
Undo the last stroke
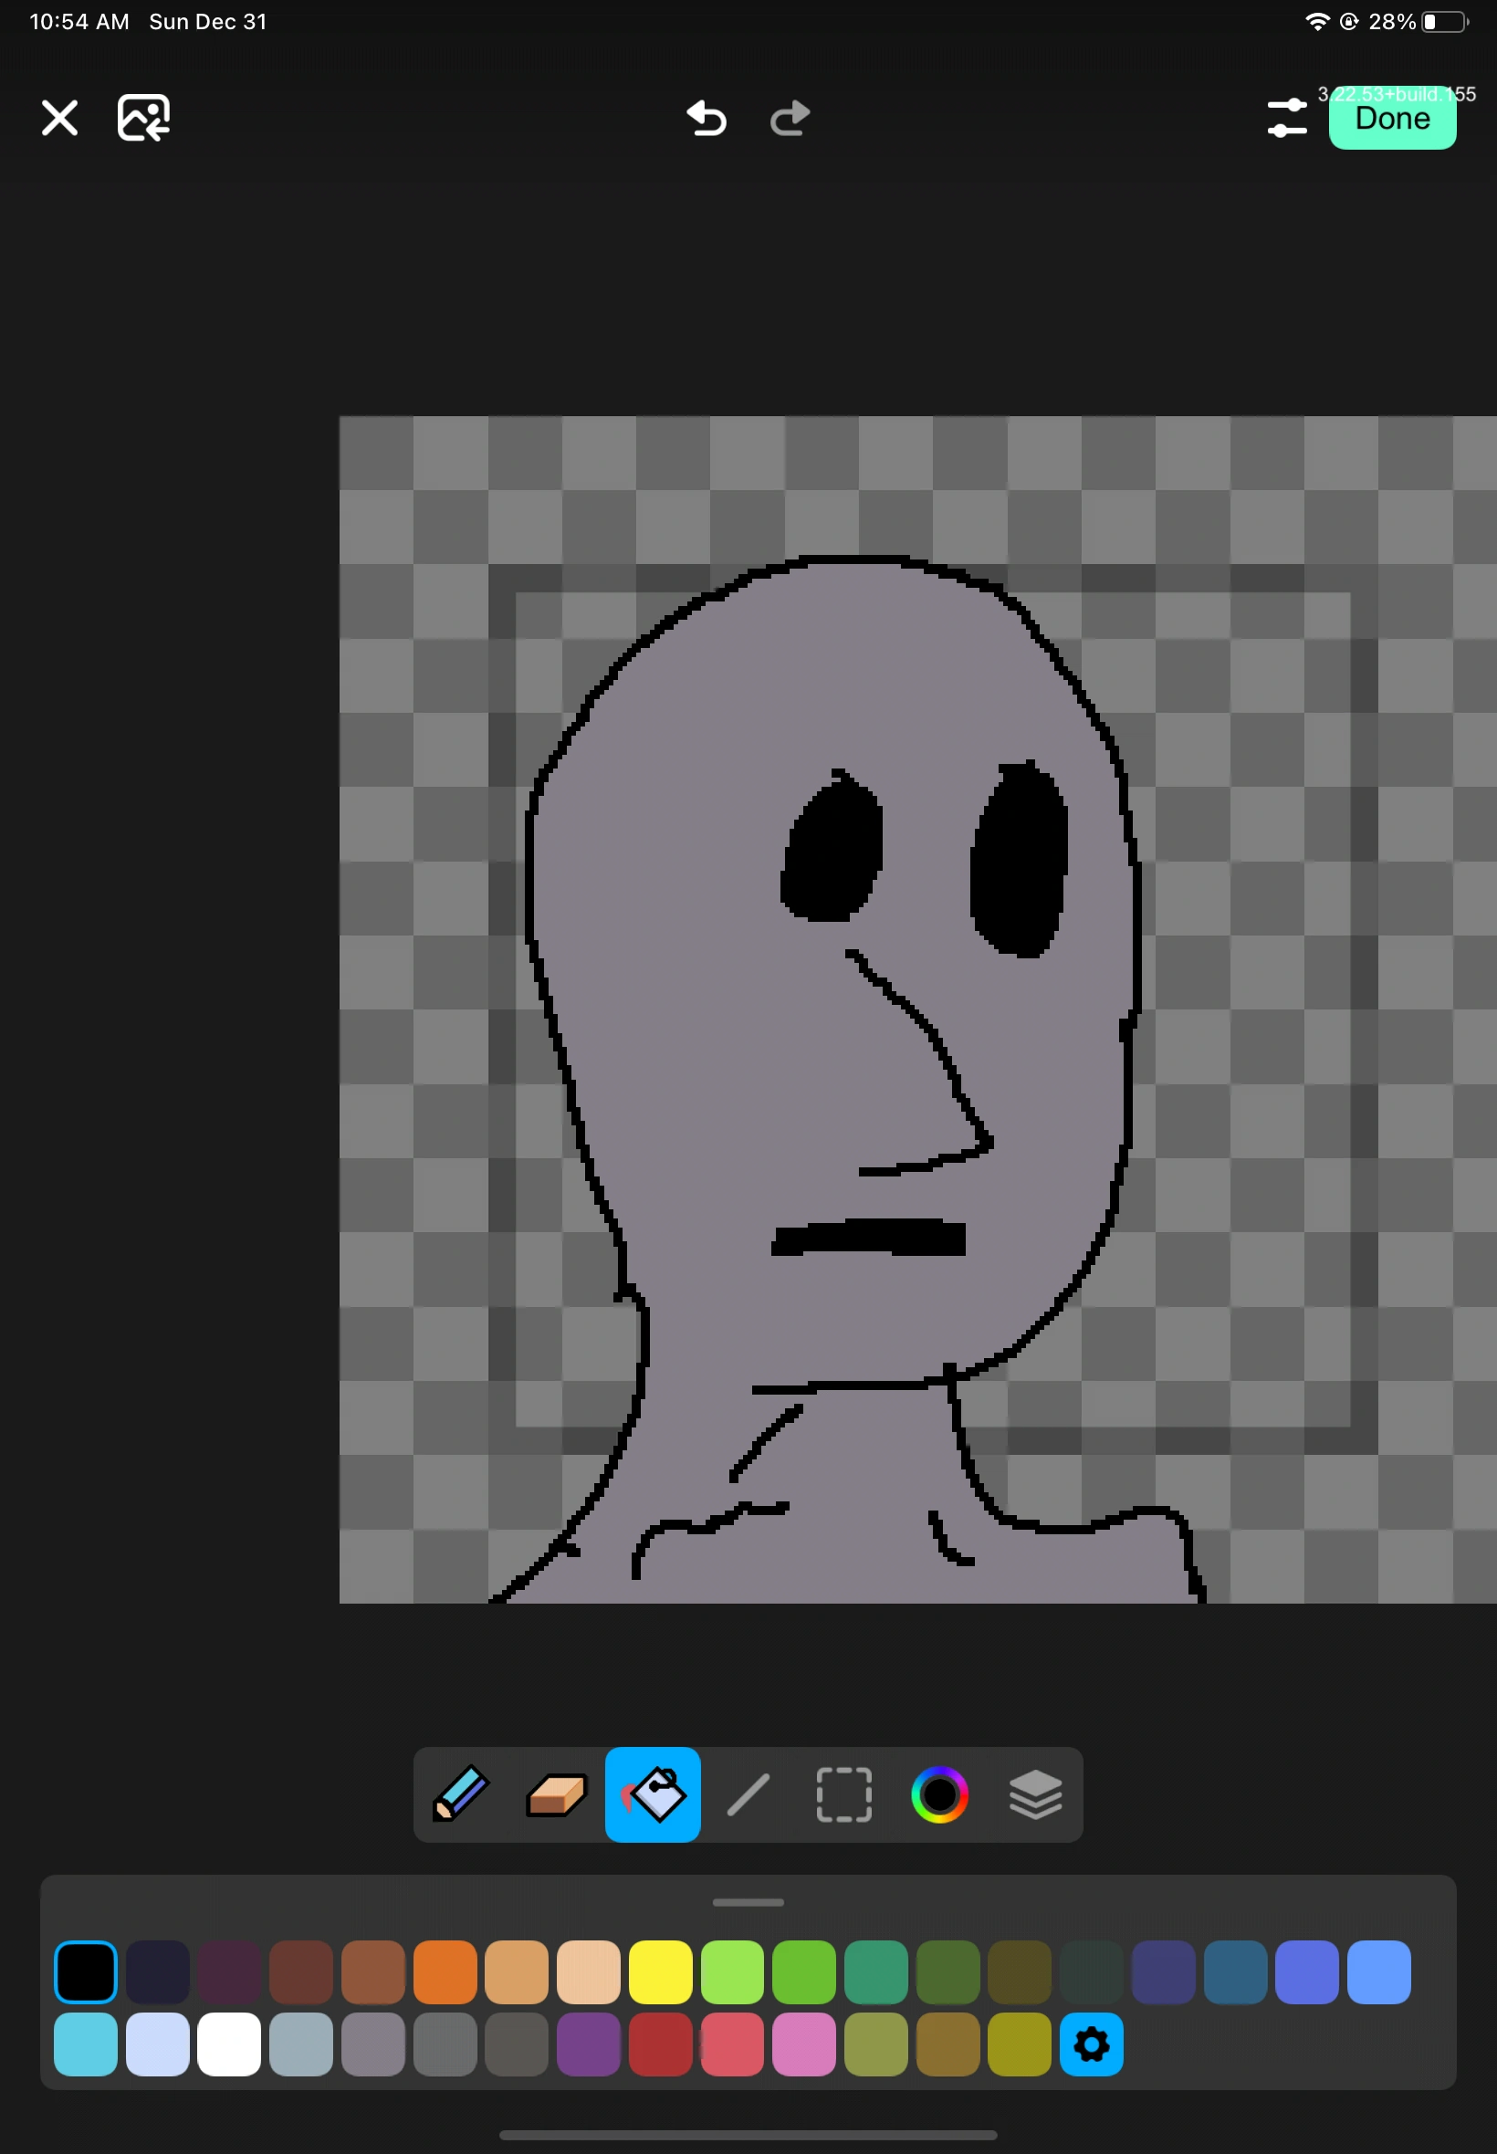click(707, 118)
